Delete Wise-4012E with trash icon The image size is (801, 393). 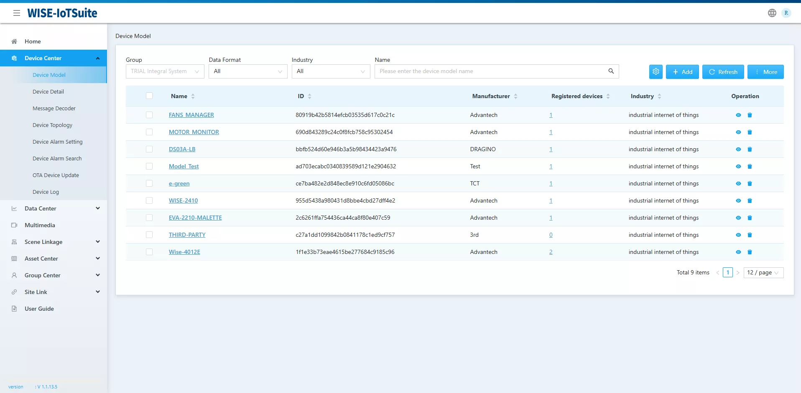pyautogui.click(x=750, y=252)
